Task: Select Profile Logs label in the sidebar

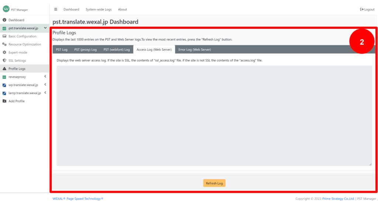Action: click(x=17, y=69)
